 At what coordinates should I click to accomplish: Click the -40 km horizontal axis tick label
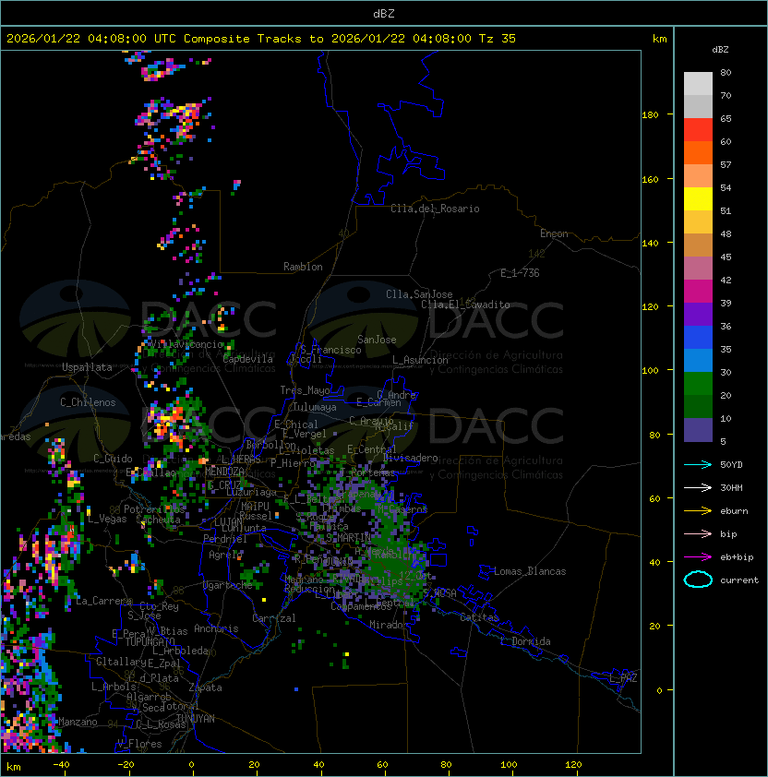[62, 765]
